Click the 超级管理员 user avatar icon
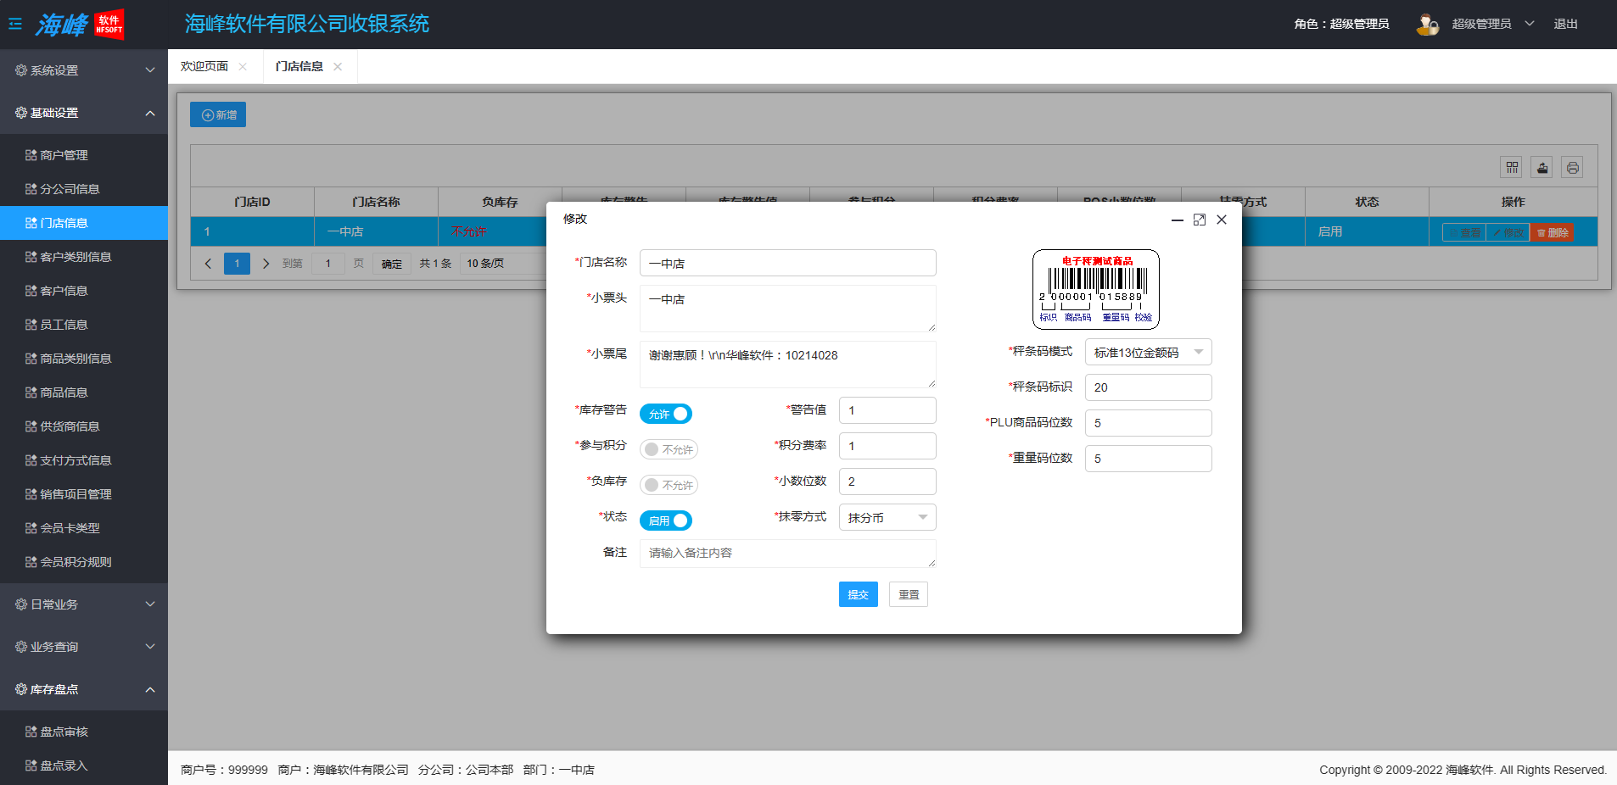This screenshot has width=1617, height=785. click(1427, 25)
